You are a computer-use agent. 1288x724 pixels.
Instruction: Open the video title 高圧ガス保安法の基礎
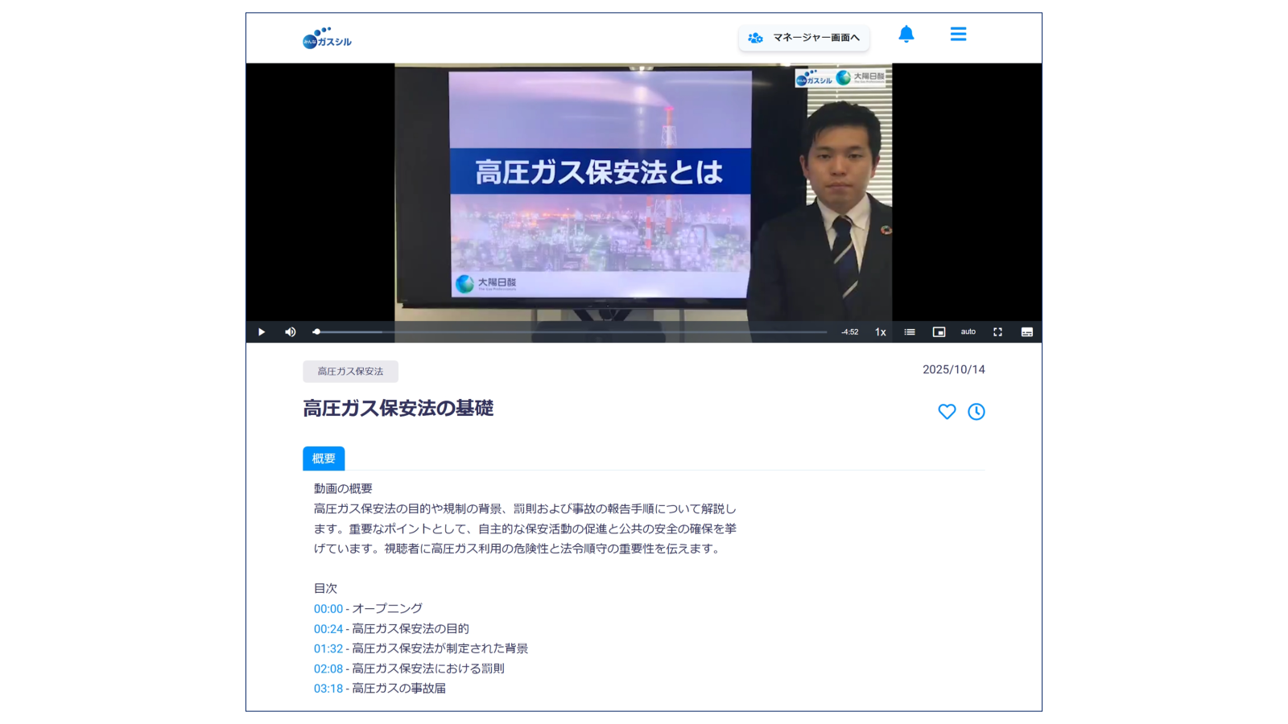[397, 409]
